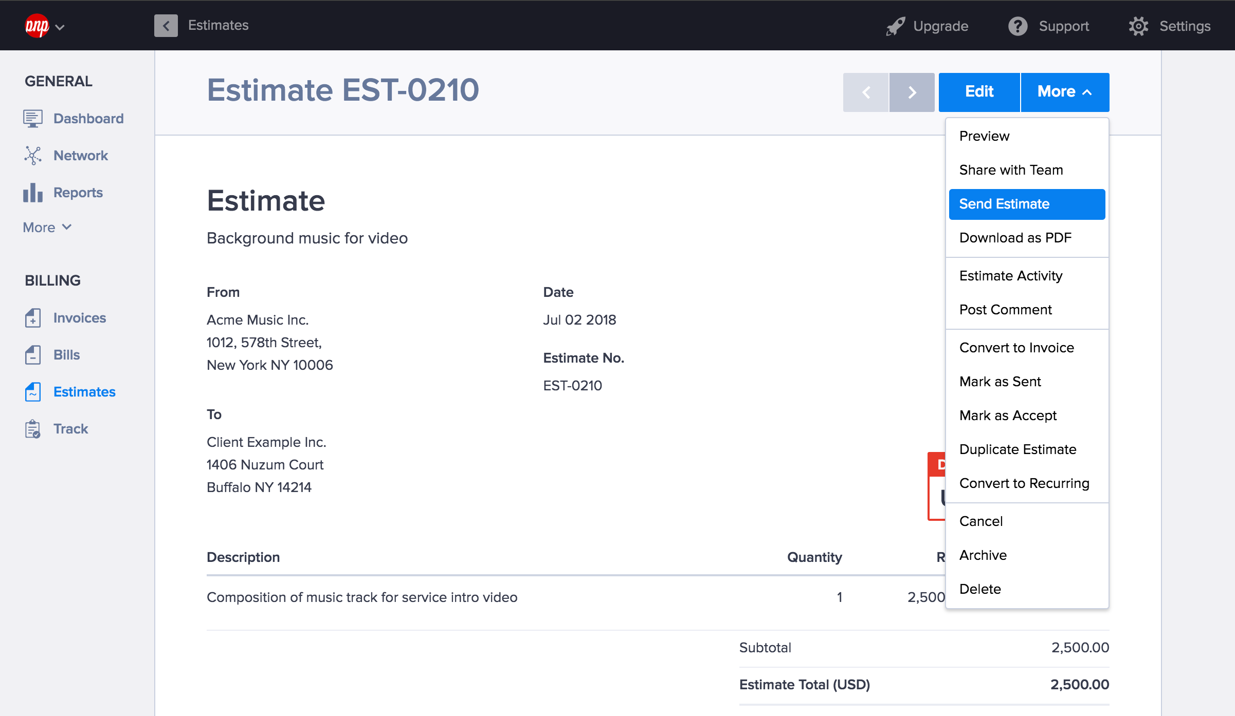Toggle Archive for this estimate
The height and width of the screenshot is (716, 1235).
pyautogui.click(x=982, y=555)
